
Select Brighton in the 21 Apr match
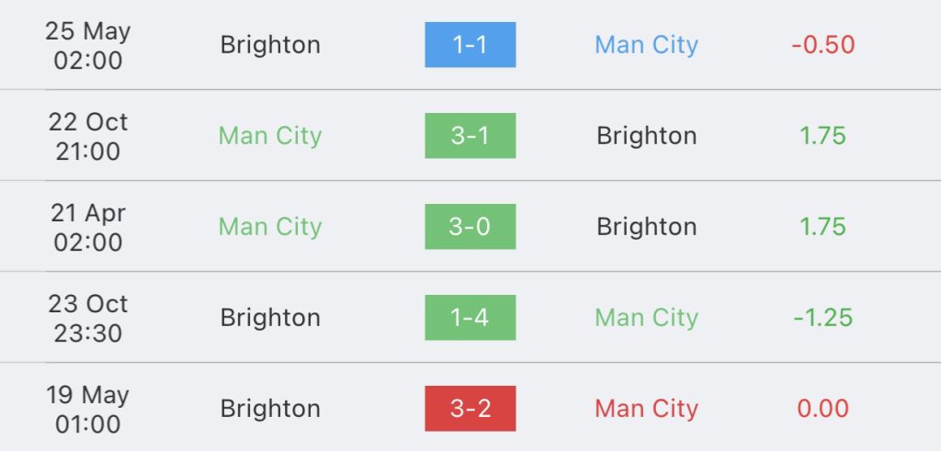(x=646, y=227)
